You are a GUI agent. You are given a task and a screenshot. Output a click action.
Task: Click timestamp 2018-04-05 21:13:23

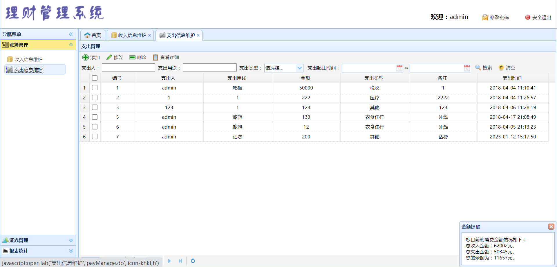513,127
